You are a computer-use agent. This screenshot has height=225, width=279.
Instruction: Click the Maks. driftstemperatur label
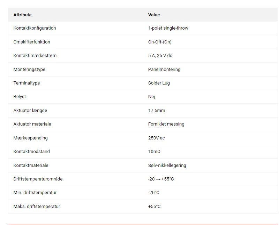coord(37,207)
